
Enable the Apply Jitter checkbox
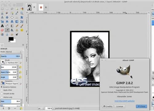point(2,90)
